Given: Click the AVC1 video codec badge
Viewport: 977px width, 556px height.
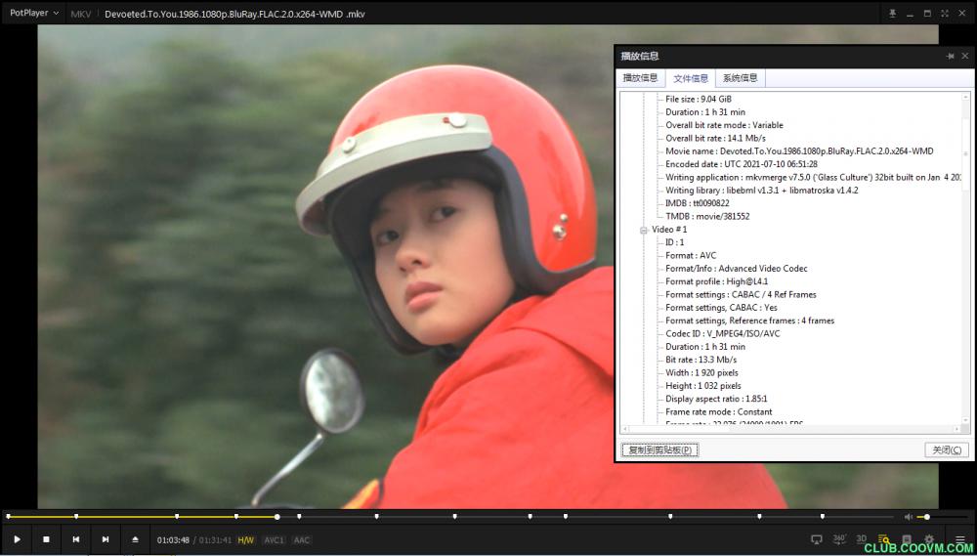Looking at the screenshot, I should [x=274, y=540].
